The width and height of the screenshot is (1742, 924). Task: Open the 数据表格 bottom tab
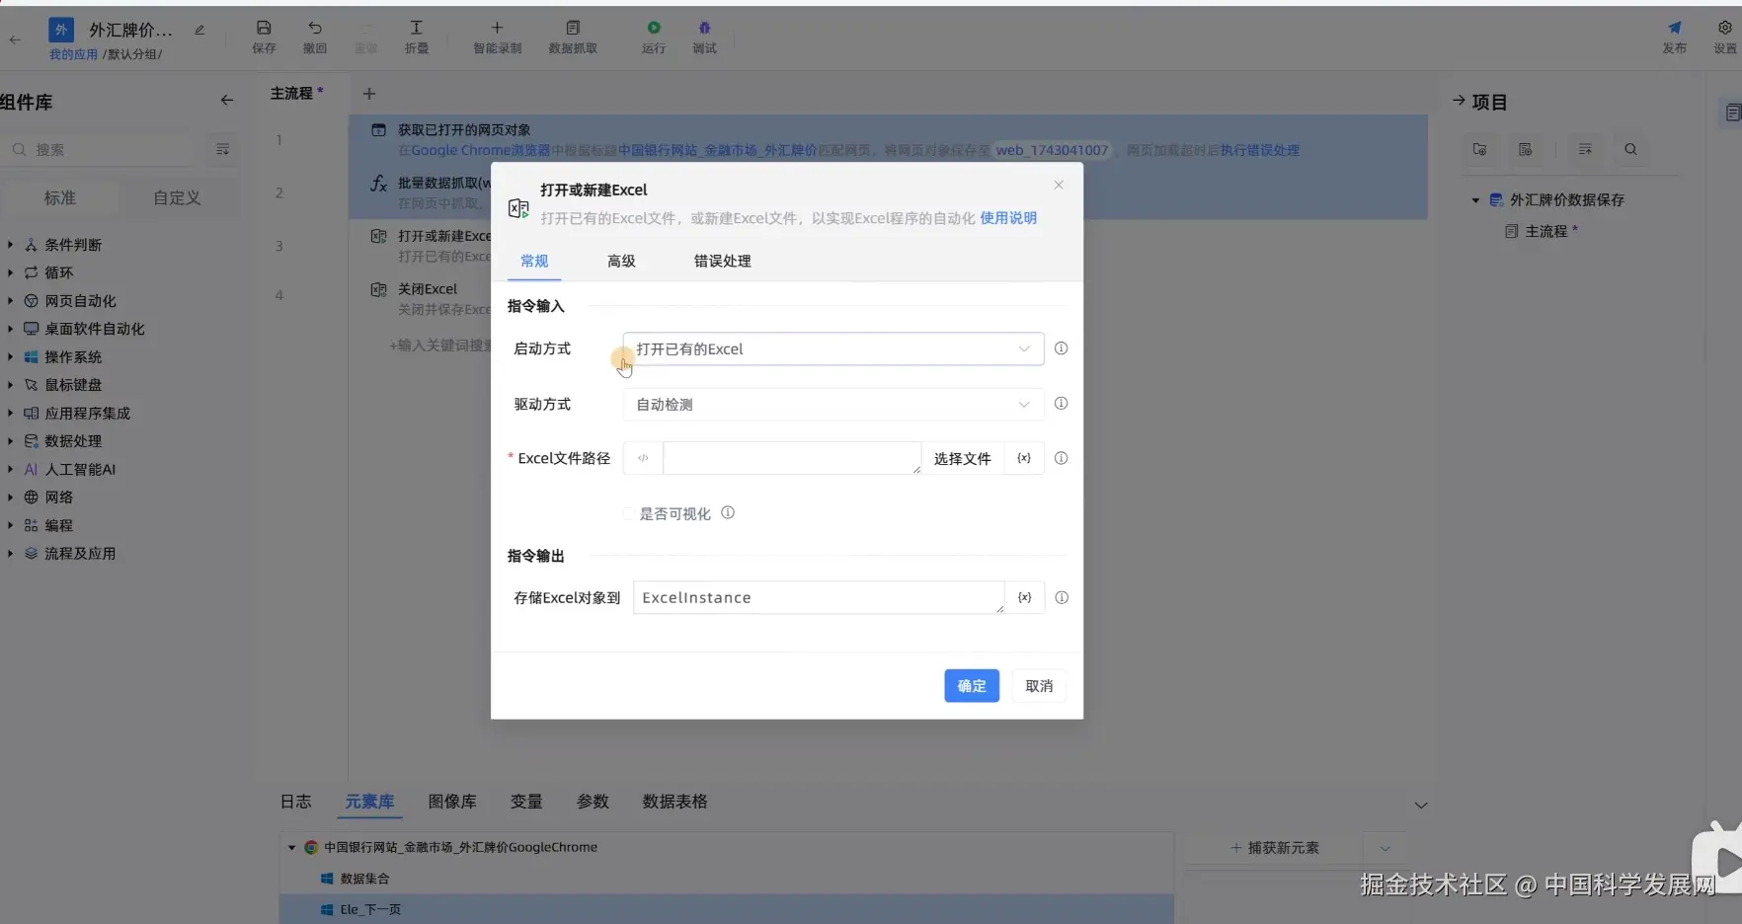(675, 802)
